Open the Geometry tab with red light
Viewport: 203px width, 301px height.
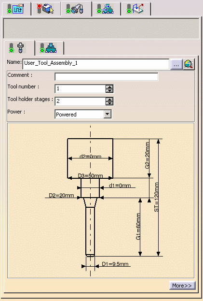click(x=46, y=9)
